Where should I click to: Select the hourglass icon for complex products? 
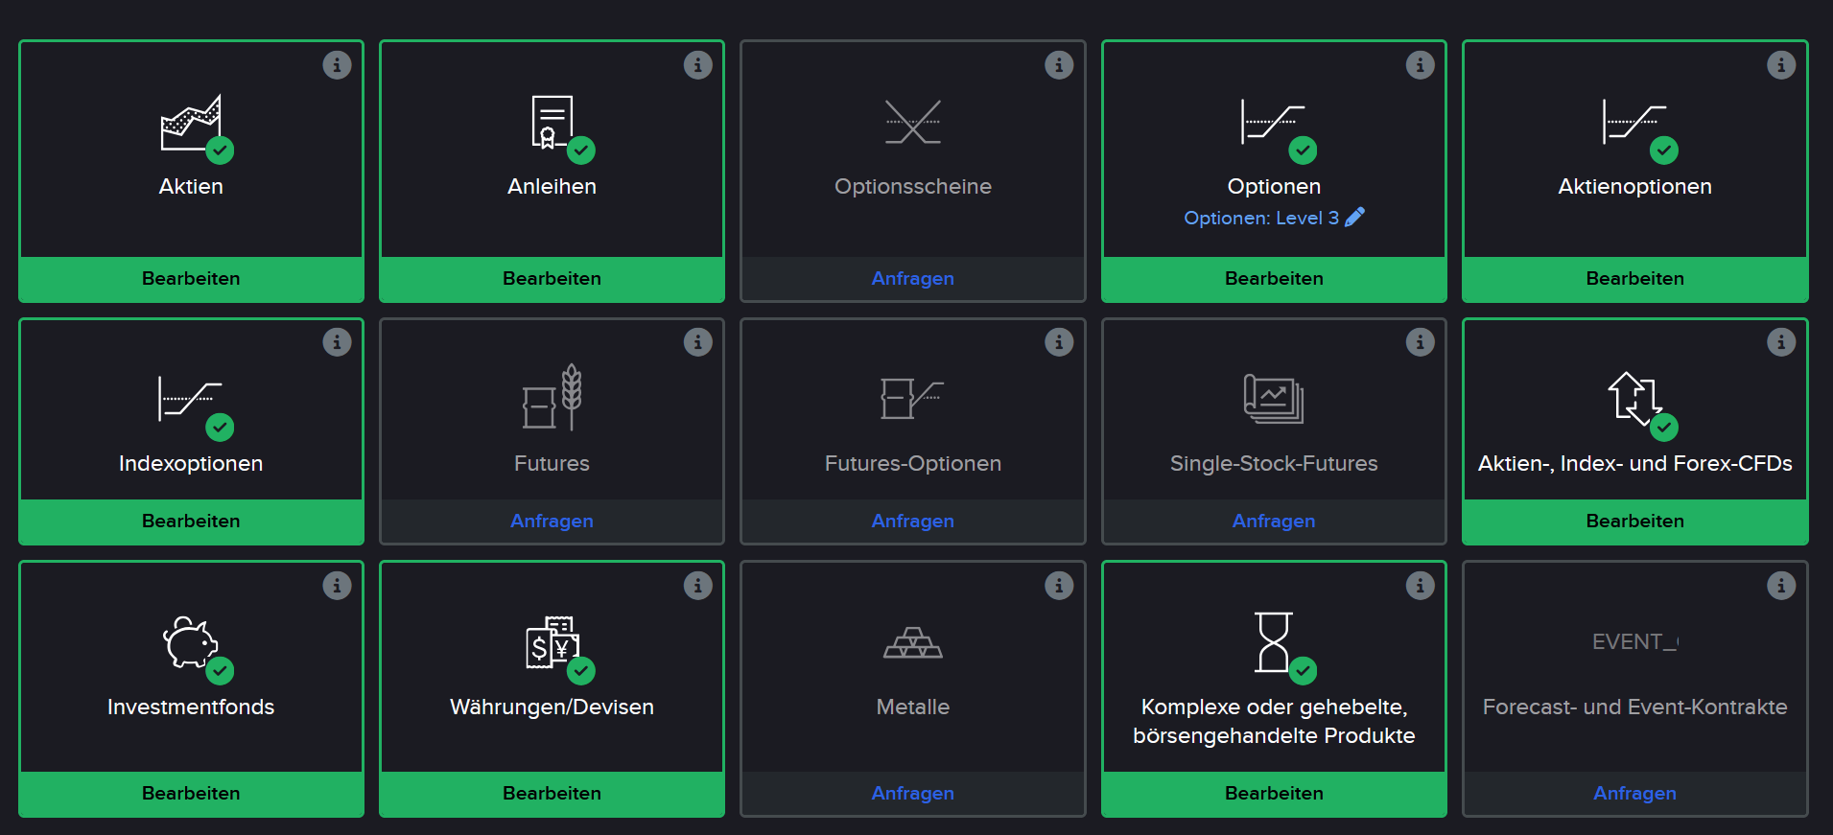(x=1274, y=642)
